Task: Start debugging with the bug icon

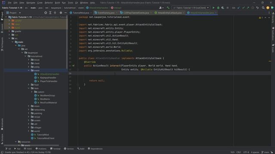Action: (218, 8)
